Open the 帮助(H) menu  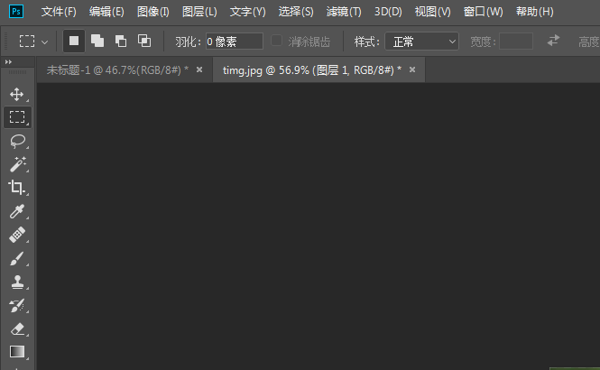534,12
